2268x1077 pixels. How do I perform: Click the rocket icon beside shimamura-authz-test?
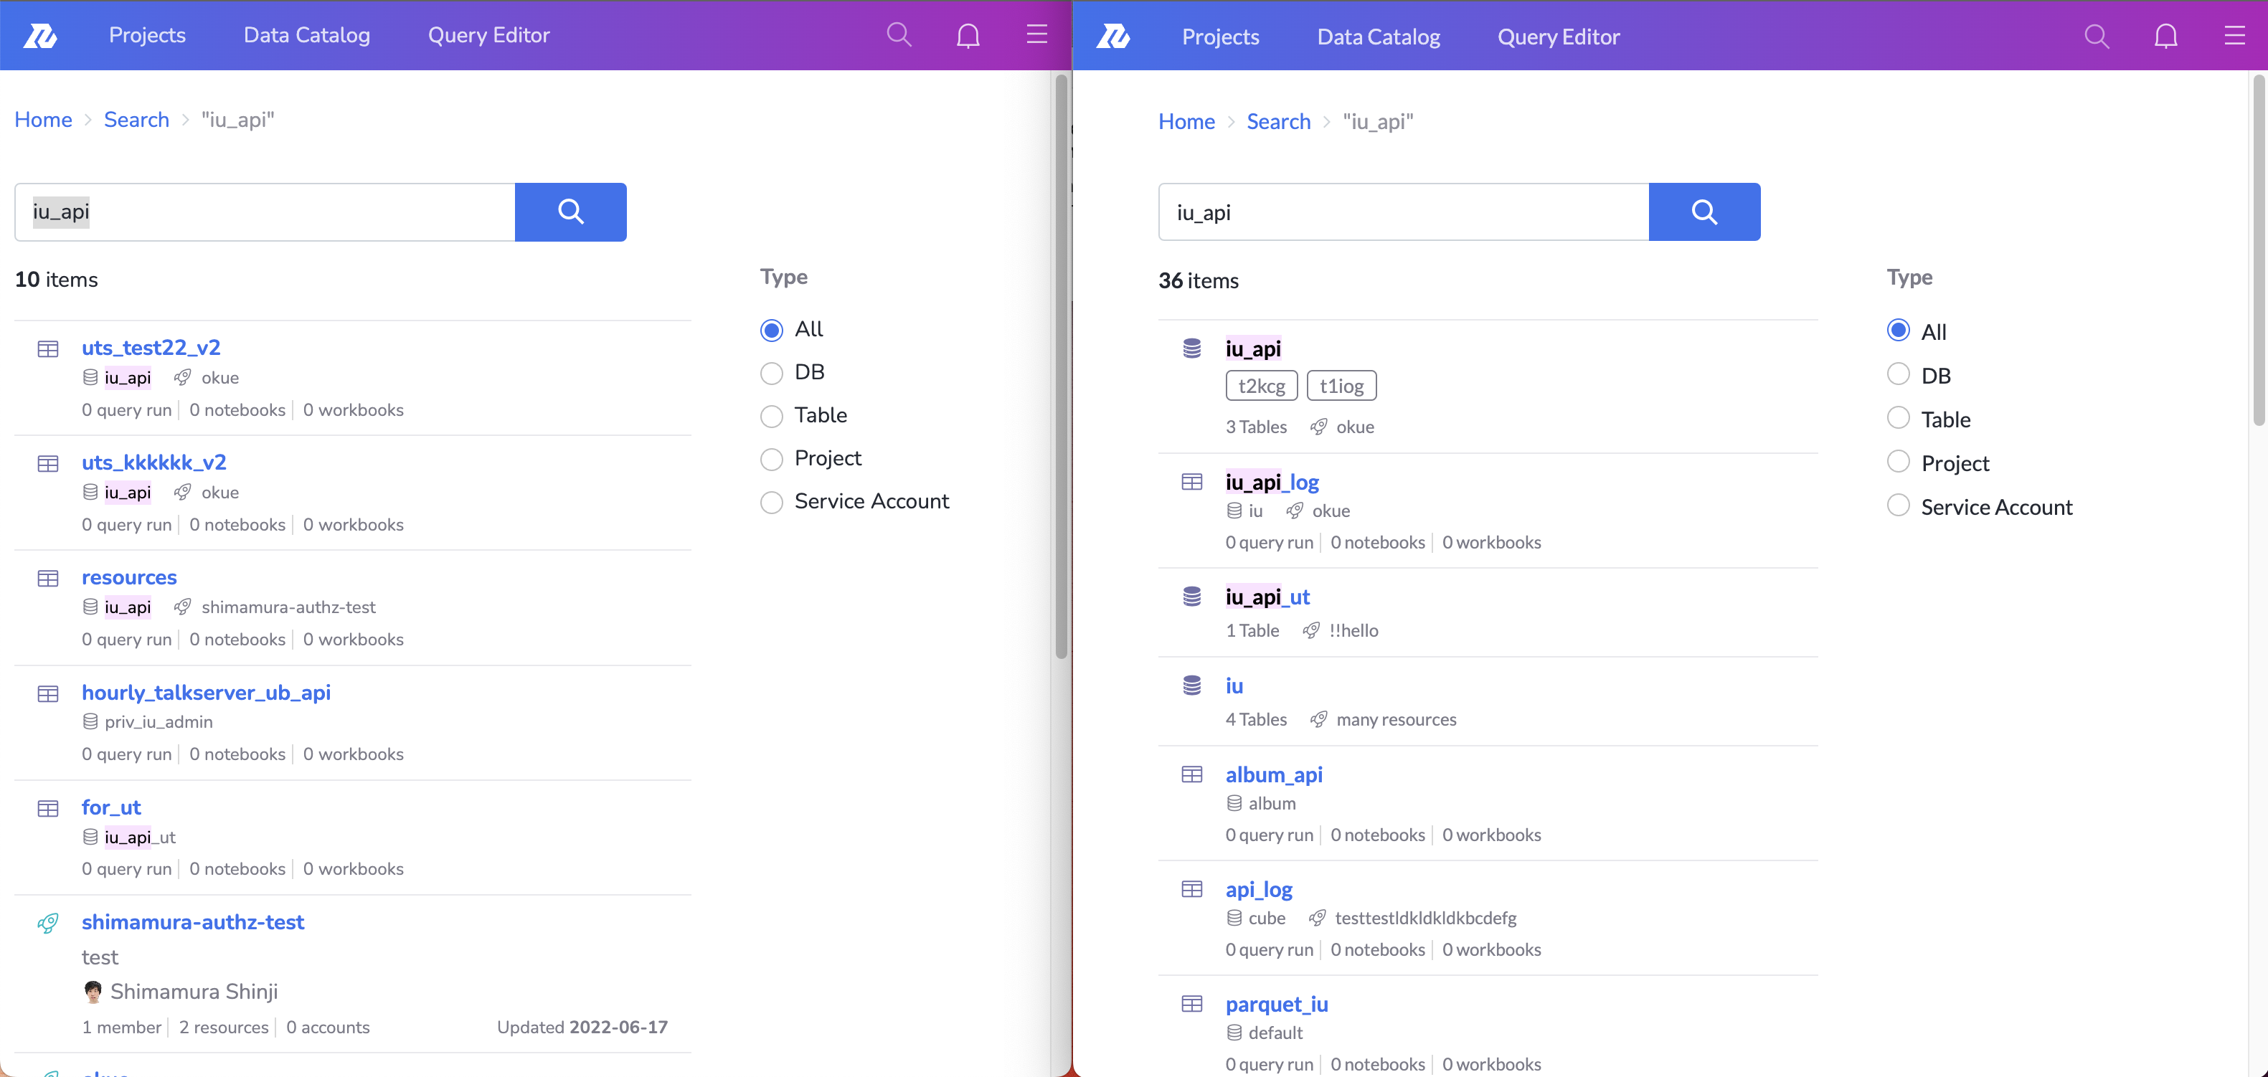pyautogui.click(x=49, y=922)
